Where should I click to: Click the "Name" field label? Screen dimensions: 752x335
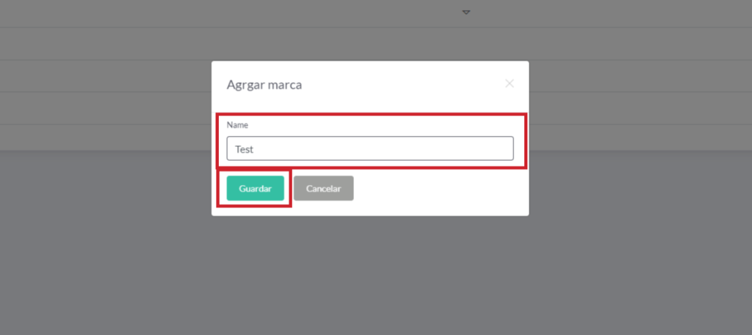(x=237, y=125)
